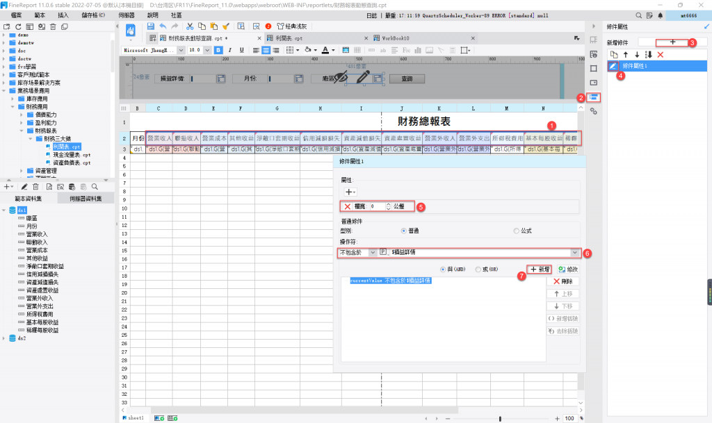Viewport: 712px width, 423px height.
Task: Switch to the 利潤表.cpt tab
Action: [x=290, y=38]
